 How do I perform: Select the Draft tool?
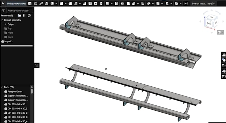click(76, 4)
